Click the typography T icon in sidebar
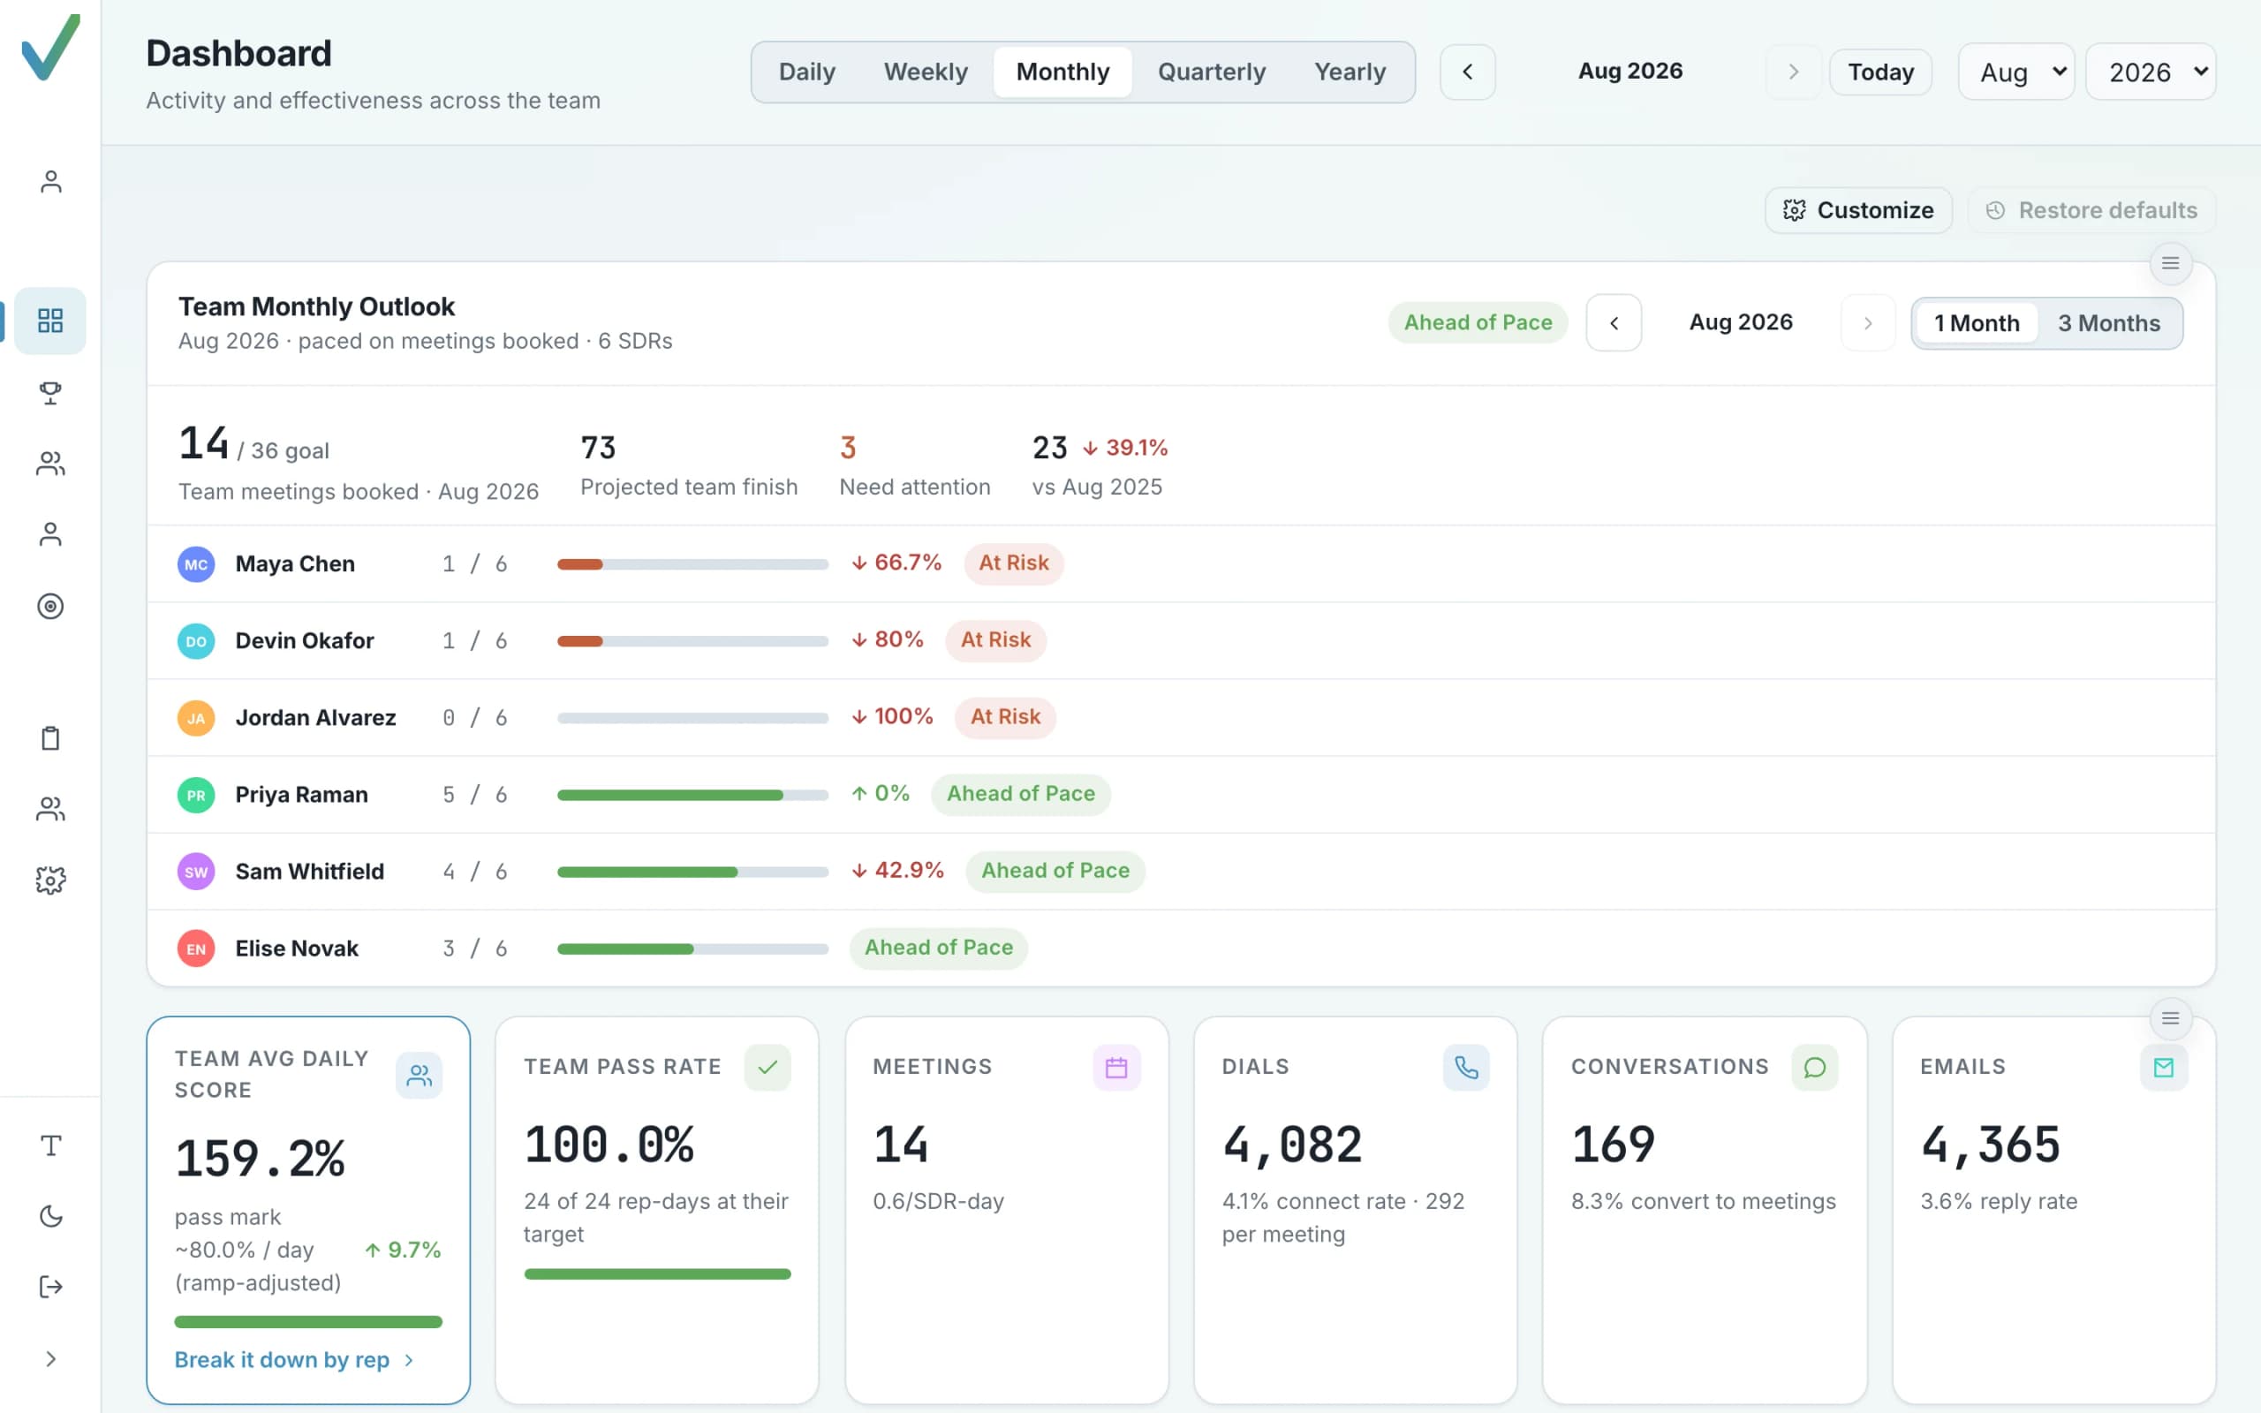 [50, 1145]
